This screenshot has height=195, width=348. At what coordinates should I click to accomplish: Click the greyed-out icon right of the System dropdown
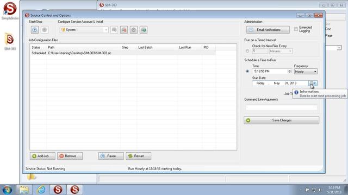114,30
